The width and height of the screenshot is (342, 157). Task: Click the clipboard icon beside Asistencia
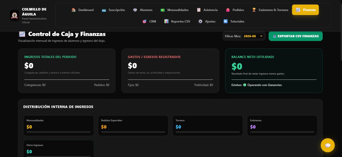pyautogui.click(x=199, y=10)
